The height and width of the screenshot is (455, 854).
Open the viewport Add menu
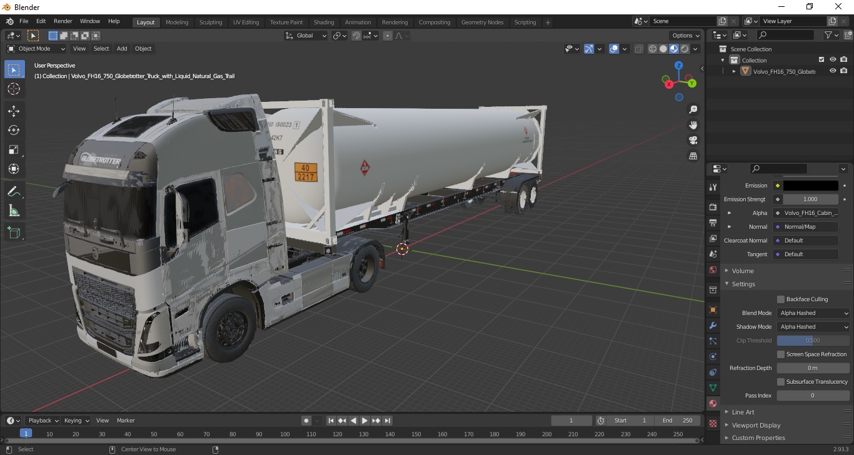[122, 49]
